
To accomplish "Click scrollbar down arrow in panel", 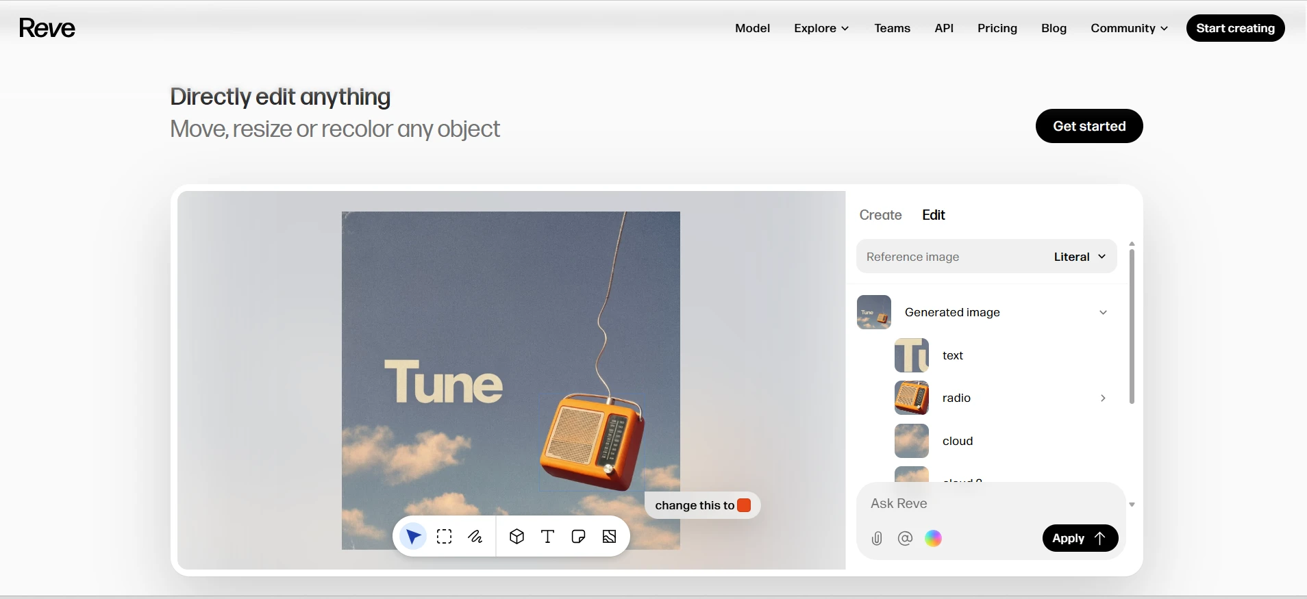I will pos(1132,505).
